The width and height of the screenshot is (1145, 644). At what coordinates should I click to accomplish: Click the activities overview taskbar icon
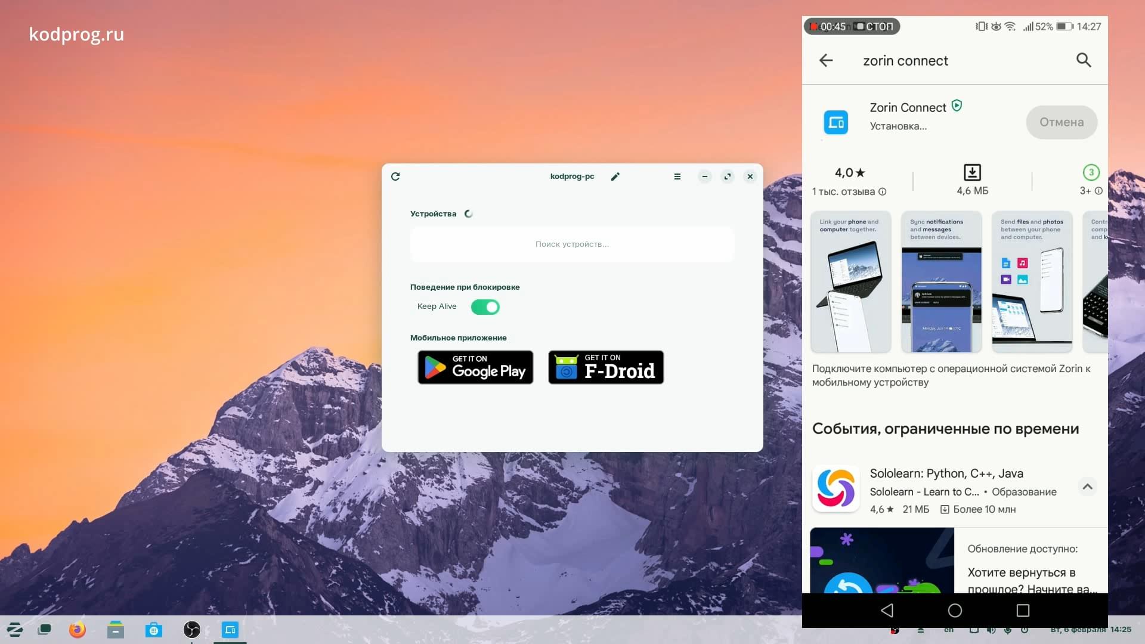[45, 630]
